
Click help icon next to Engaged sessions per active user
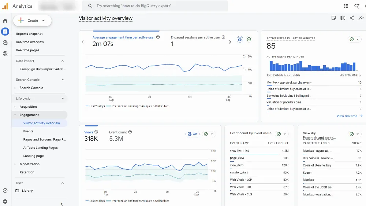(x=223, y=37)
